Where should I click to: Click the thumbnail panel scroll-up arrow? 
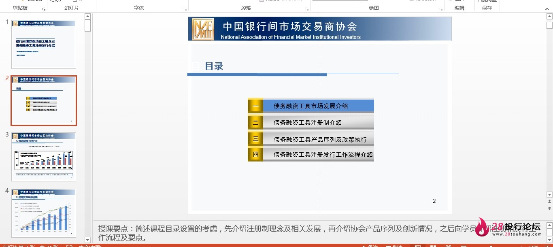point(87,16)
